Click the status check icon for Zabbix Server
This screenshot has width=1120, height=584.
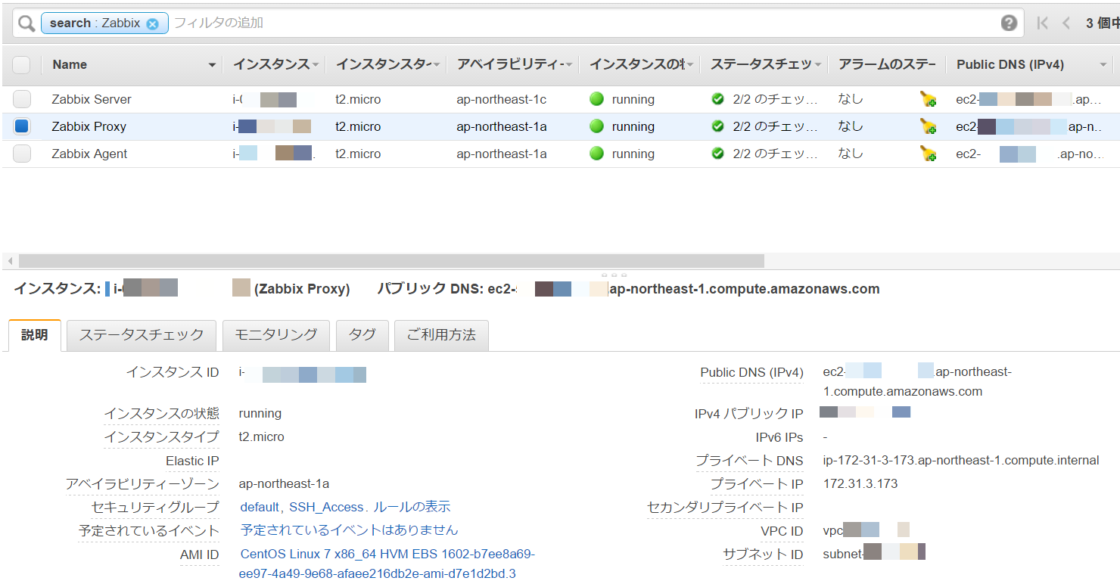point(717,99)
